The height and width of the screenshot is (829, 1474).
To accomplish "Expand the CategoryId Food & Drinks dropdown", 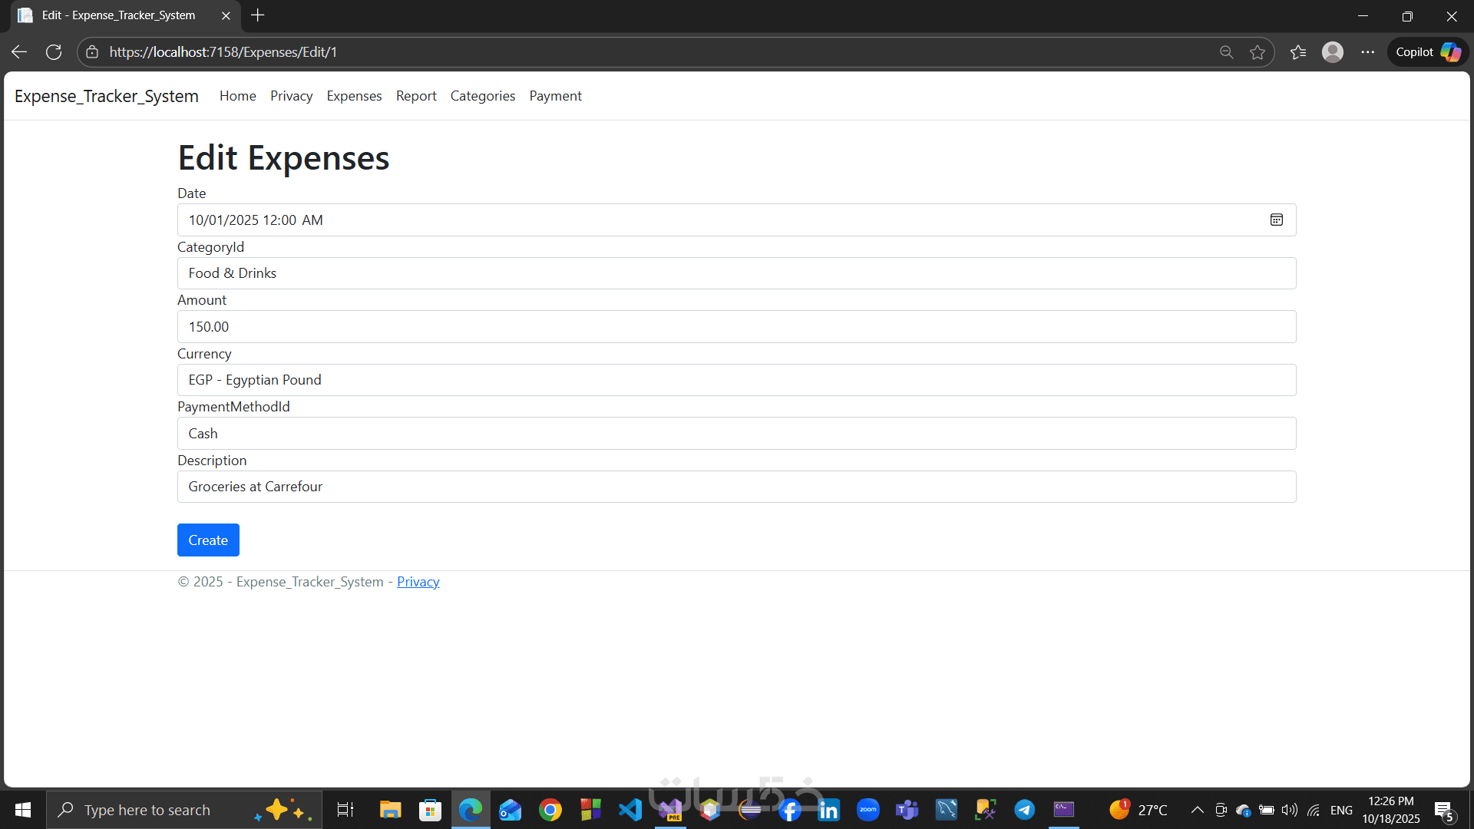I will [x=735, y=273].
